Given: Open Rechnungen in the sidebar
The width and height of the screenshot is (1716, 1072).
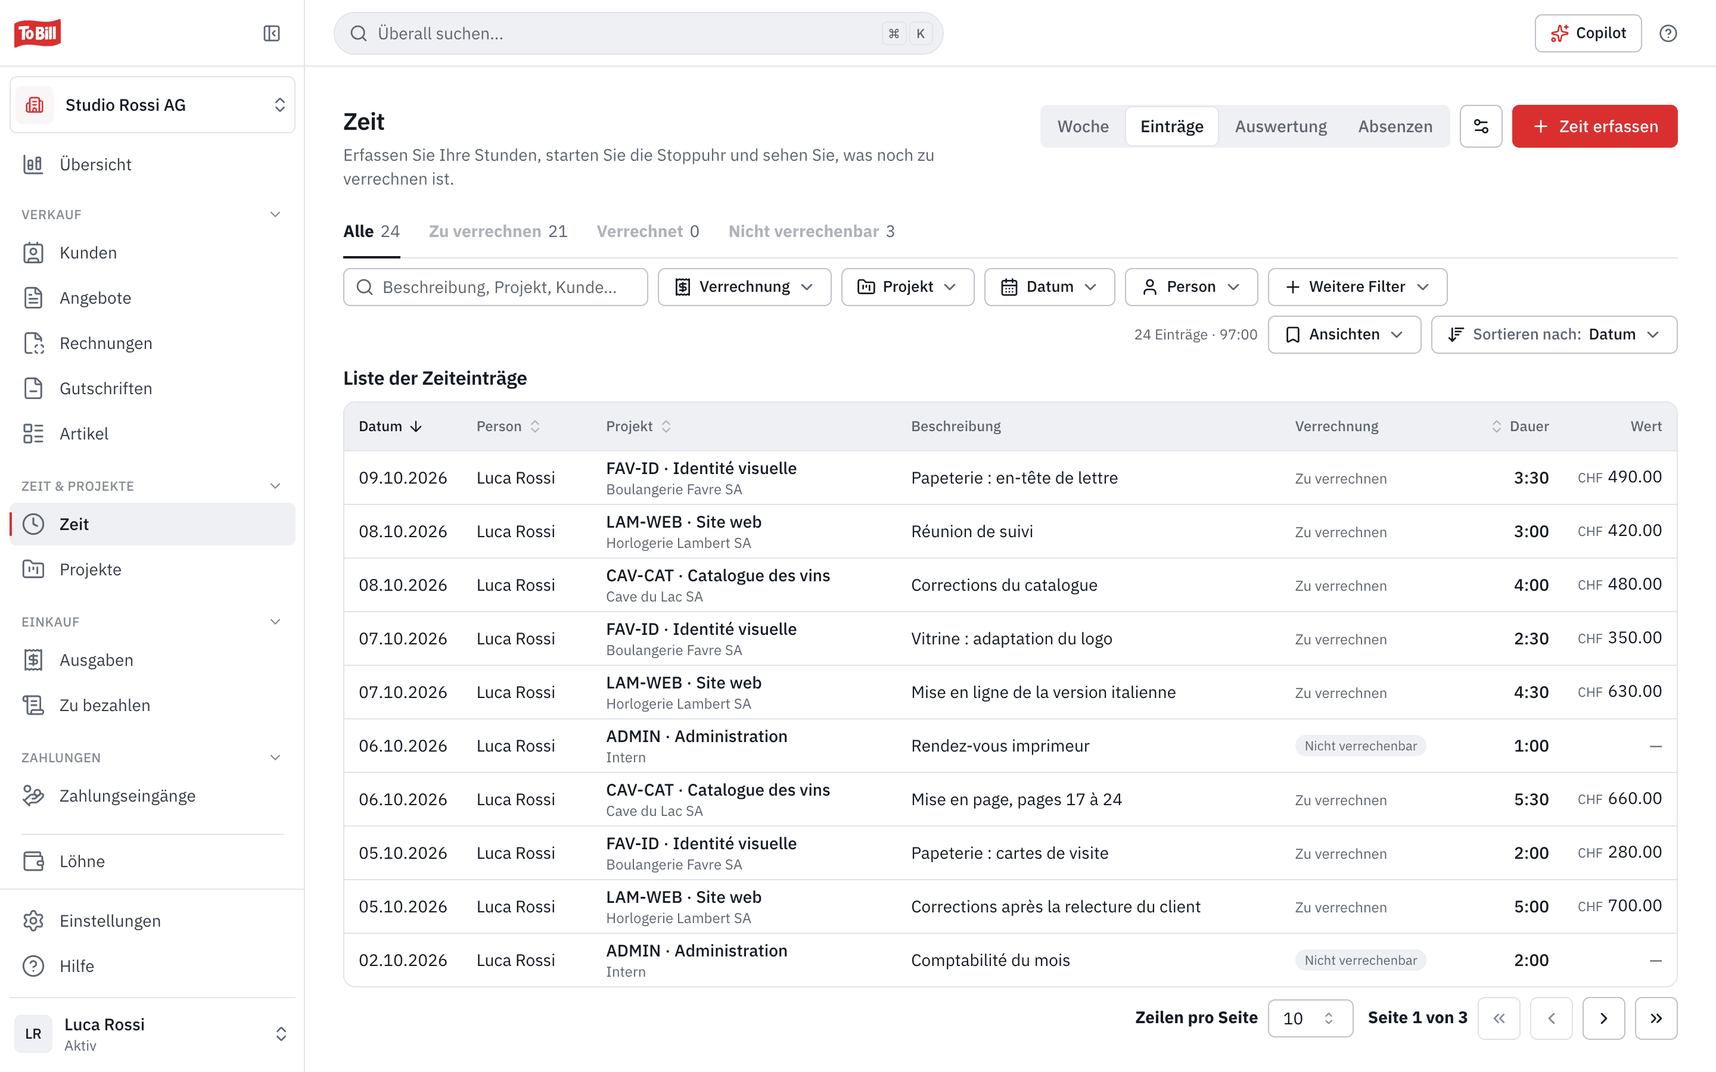Looking at the screenshot, I should pyautogui.click(x=153, y=343).
